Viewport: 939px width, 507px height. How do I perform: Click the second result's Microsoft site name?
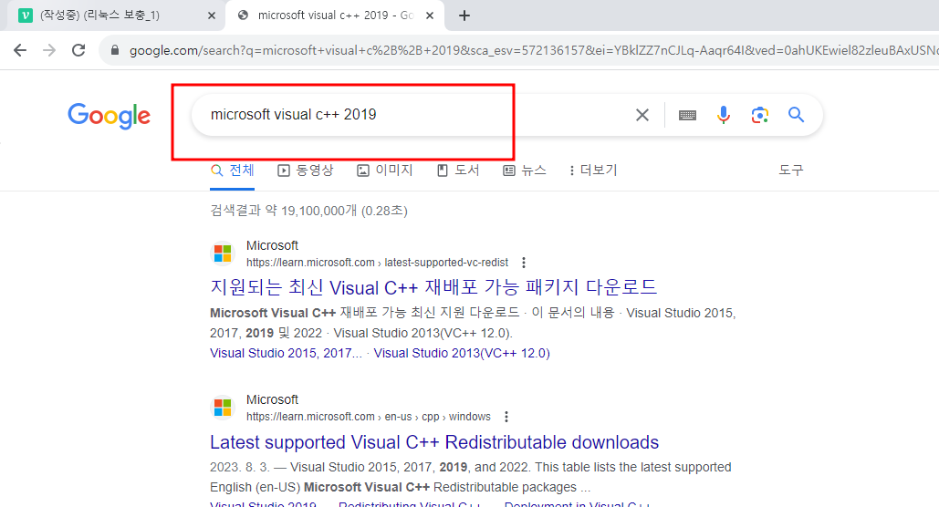(x=272, y=399)
